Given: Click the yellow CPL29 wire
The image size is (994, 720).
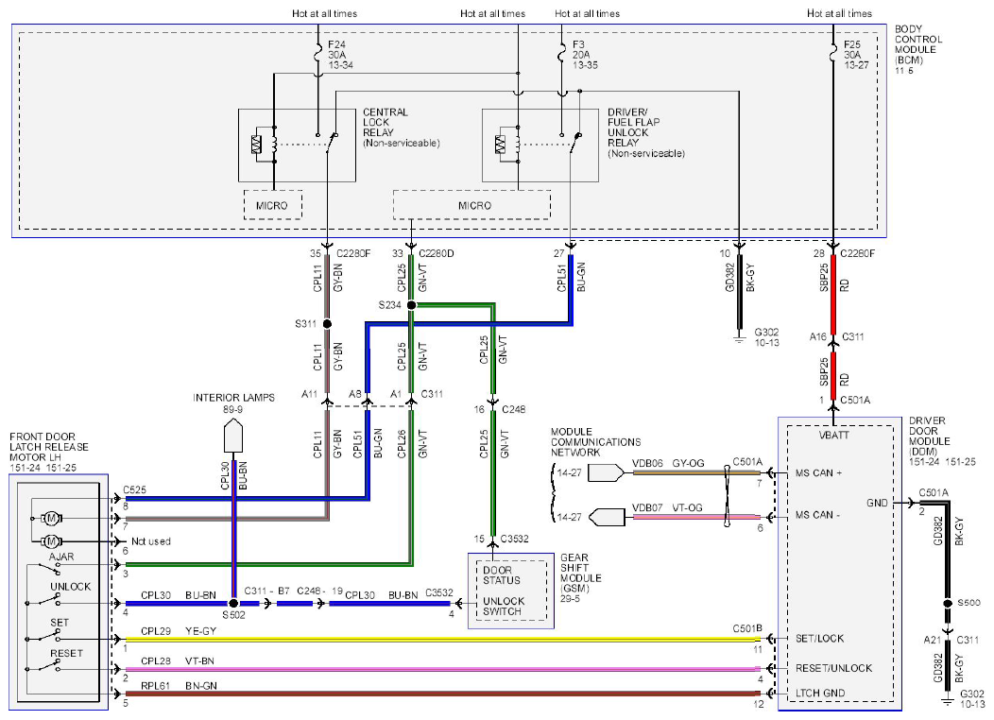Looking at the screenshot, I should (x=442, y=640).
